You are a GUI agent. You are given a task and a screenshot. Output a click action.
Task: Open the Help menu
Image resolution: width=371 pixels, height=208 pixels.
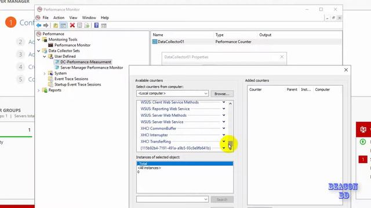pos(105,18)
